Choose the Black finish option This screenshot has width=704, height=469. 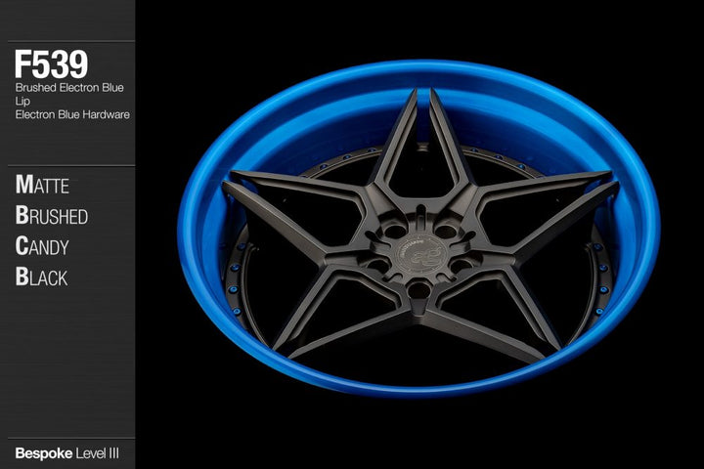41,277
